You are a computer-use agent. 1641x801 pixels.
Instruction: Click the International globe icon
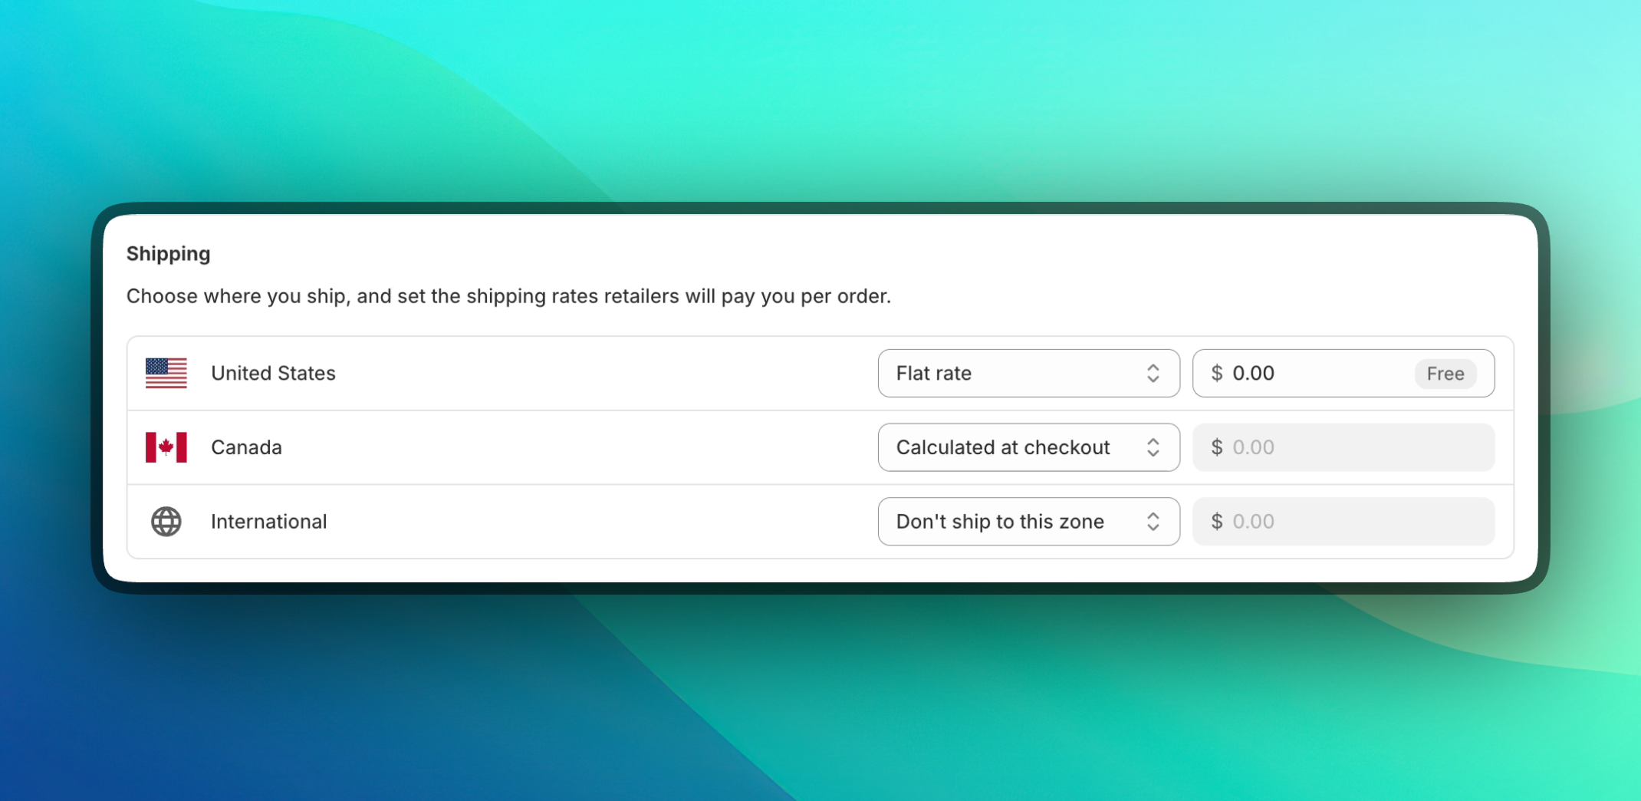[x=166, y=522]
